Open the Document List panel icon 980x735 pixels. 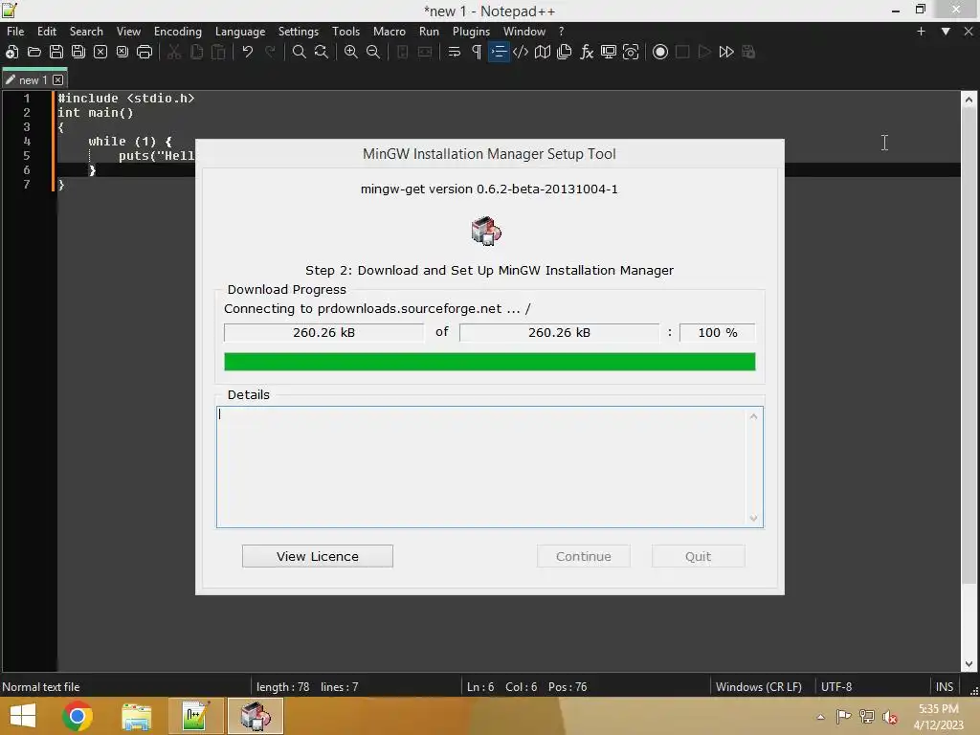tap(565, 52)
